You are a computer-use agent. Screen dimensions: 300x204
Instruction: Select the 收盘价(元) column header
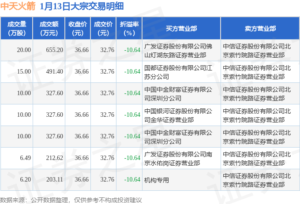78,29
